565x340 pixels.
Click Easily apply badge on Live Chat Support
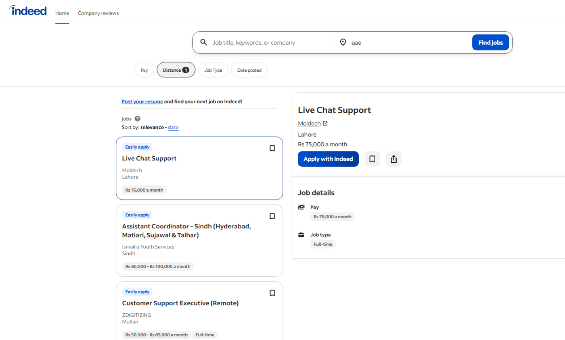[137, 147]
